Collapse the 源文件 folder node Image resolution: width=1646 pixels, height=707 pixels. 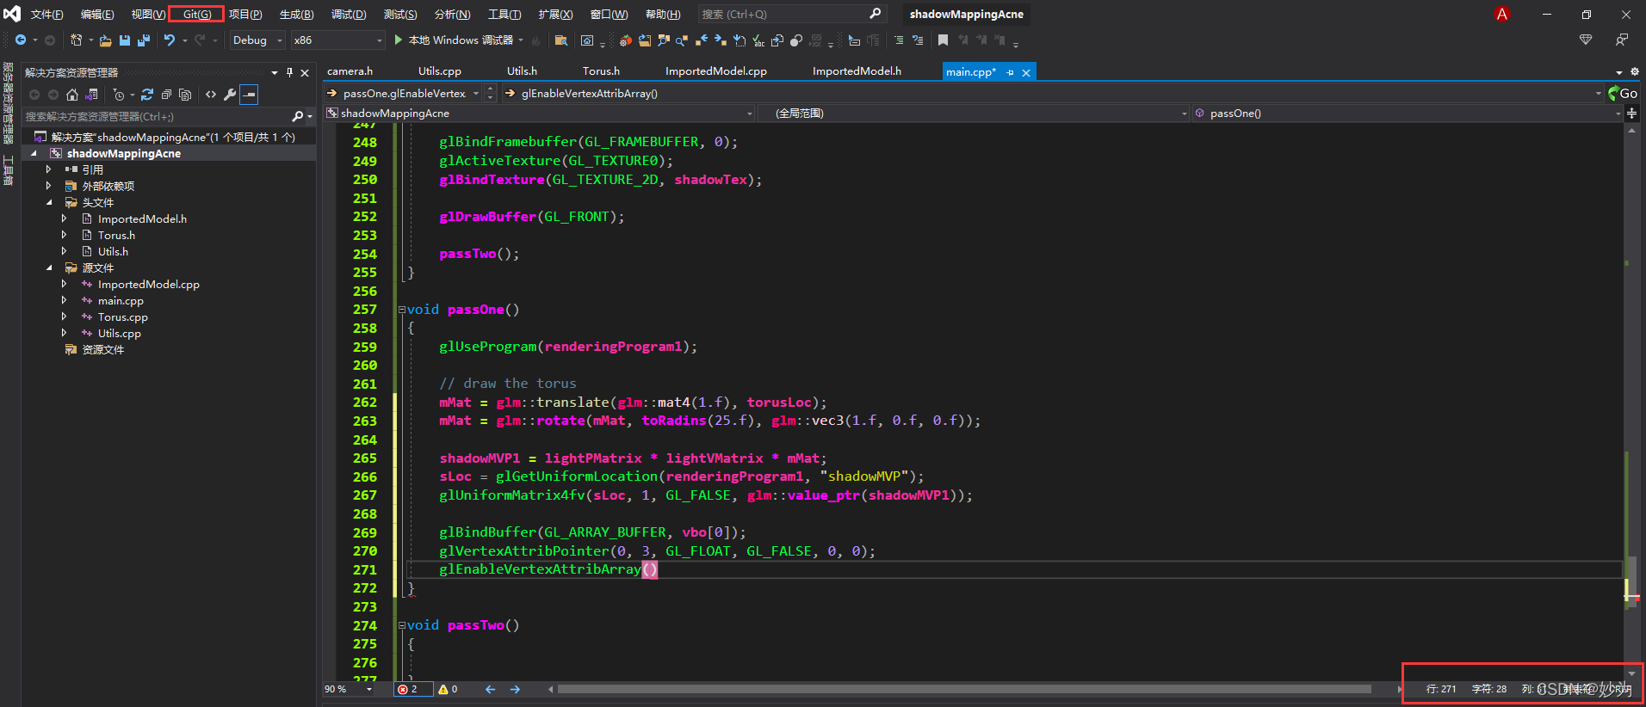pyautogui.click(x=49, y=268)
